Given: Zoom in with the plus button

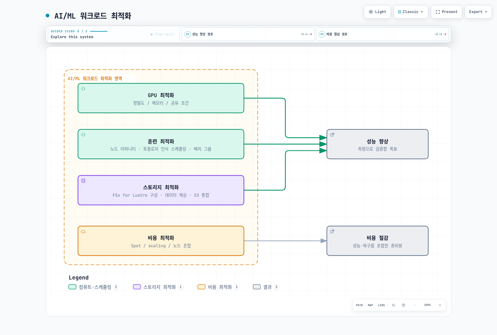Looking at the screenshot, I should pyautogui.click(x=440, y=305).
